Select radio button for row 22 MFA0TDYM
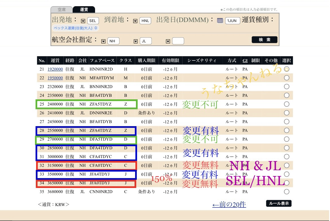The image size is (330, 221). [287, 78]
